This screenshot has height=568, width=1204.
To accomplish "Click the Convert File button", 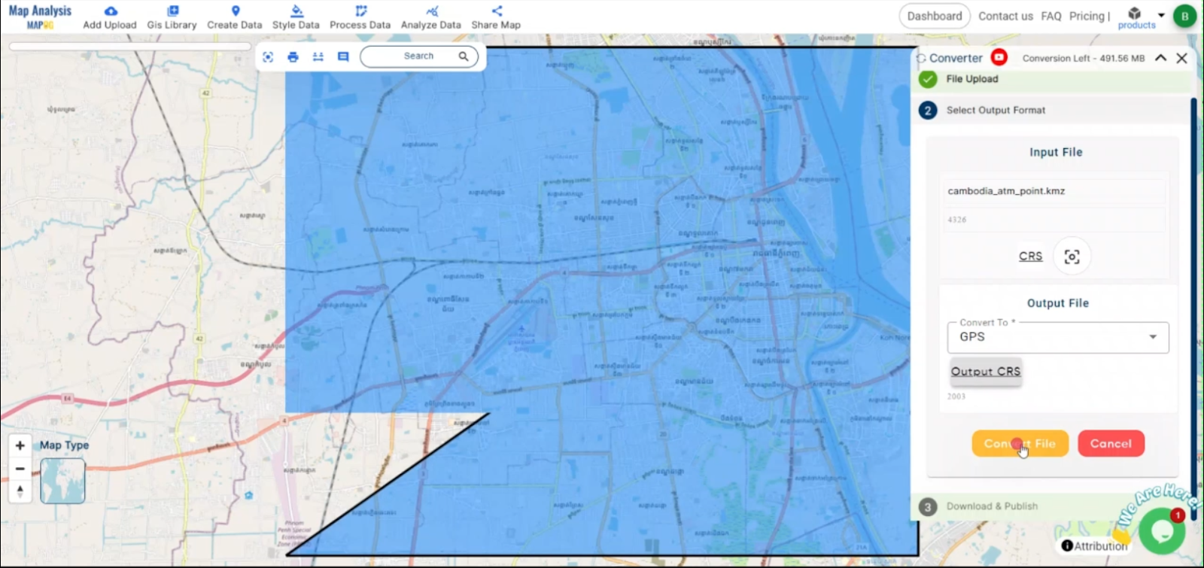I will point(1020,444).
